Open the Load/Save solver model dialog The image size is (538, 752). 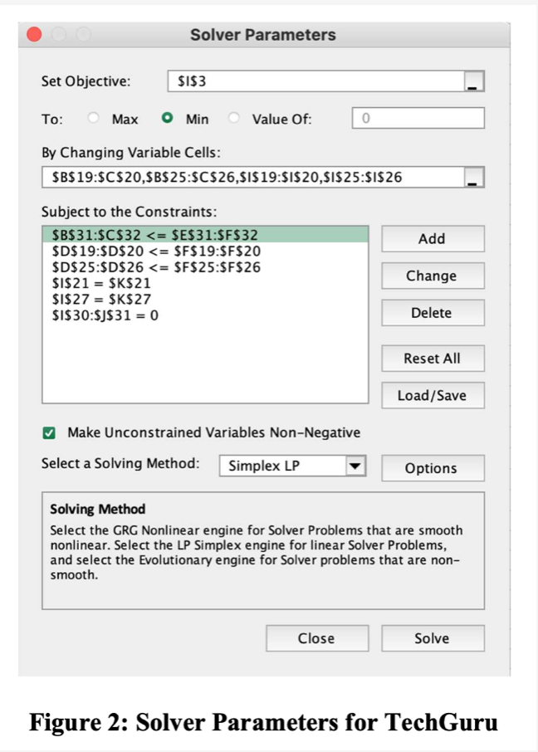tap(433, 395)
